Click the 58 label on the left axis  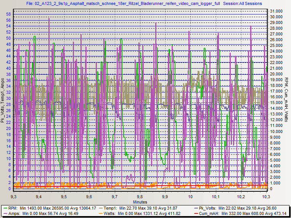point(9,14)
